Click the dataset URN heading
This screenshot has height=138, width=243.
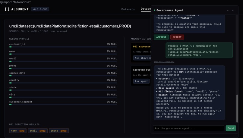click(x=70, y=26)
